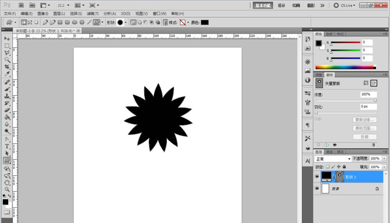Viewport: 390px width, 223px height.
Task: Select the Crop tool
Action: pos(7,67)
